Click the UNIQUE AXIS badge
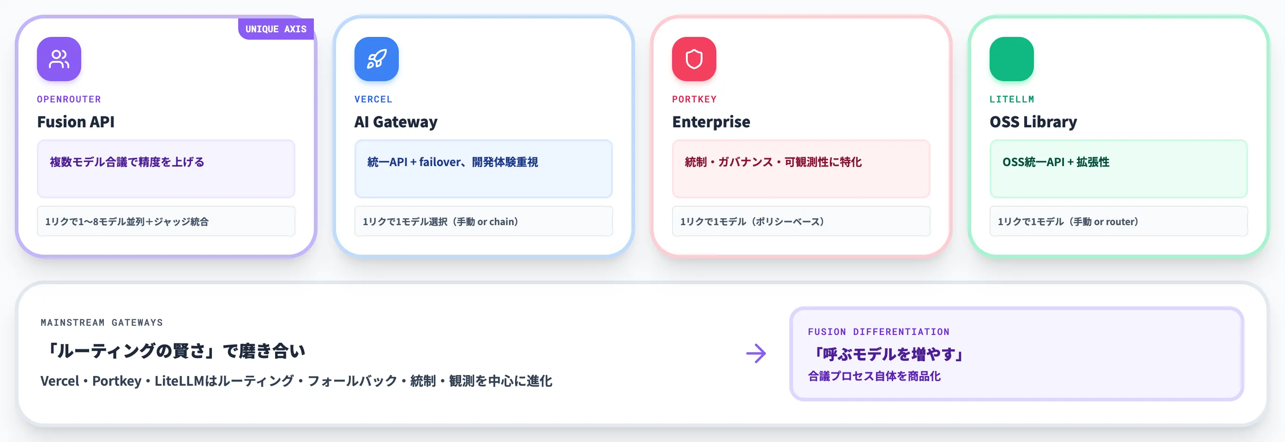1285x442 pixels. (x=276, y=29)
